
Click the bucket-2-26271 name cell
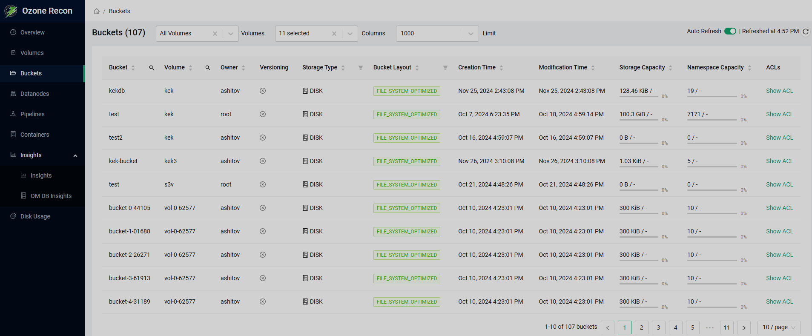[129, 255]
